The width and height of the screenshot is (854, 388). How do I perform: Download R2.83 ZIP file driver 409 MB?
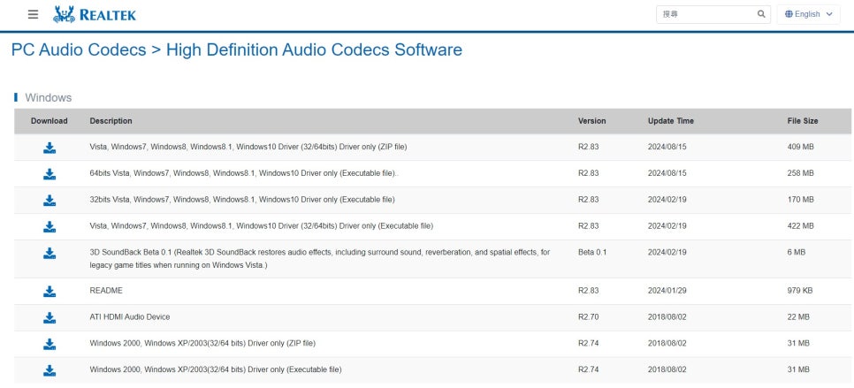(x=50, y=148)
